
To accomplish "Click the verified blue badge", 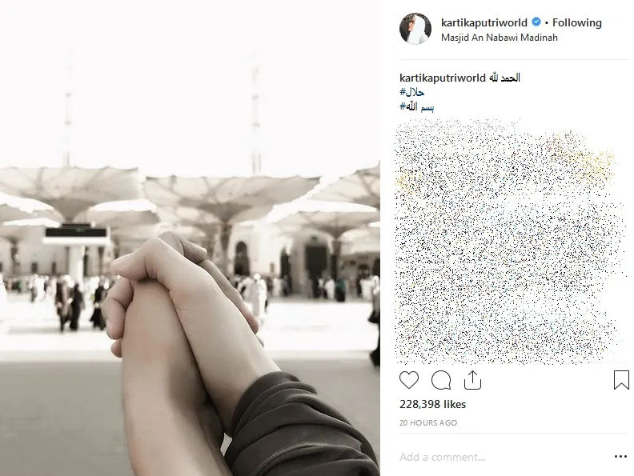I will pos(536,22).
